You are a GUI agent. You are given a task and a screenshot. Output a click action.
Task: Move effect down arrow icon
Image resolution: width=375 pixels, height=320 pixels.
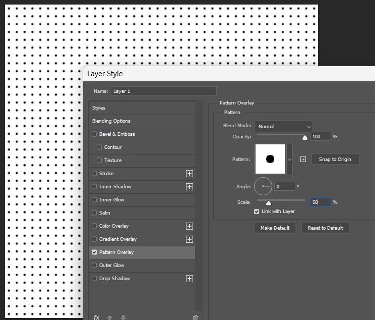tap(123, 317)
